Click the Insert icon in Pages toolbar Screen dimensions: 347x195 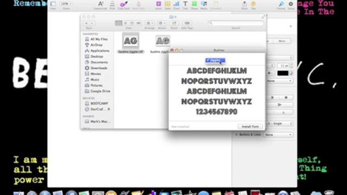[158, 4]
